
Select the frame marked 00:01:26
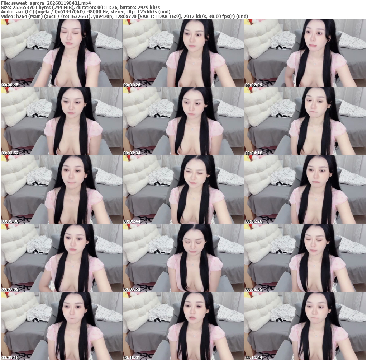click(x=183, y=53)
